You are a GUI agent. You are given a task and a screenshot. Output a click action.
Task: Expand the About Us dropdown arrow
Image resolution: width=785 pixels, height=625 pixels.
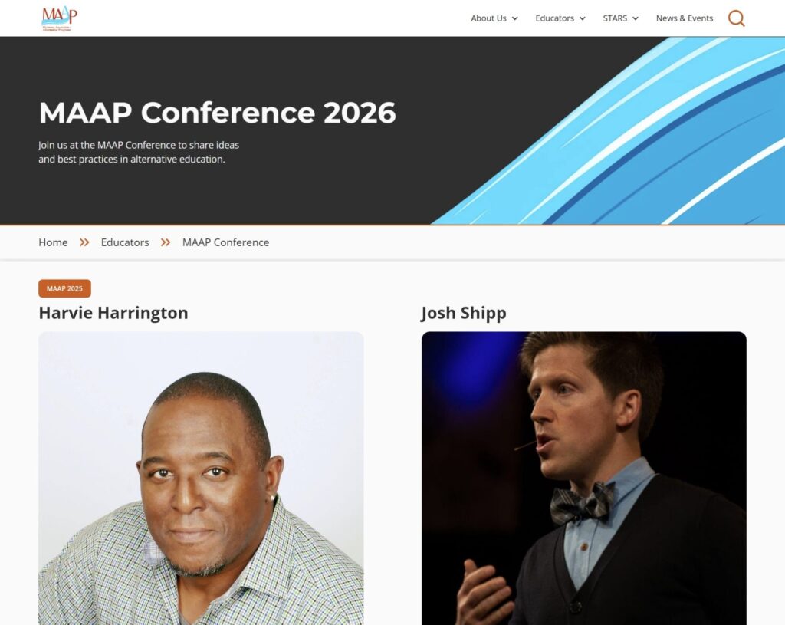pos(514,18)
